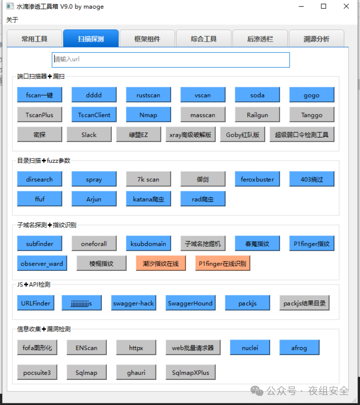Launch Goby红队版
This screenshot has width=360, height=405.
[242, 134]
